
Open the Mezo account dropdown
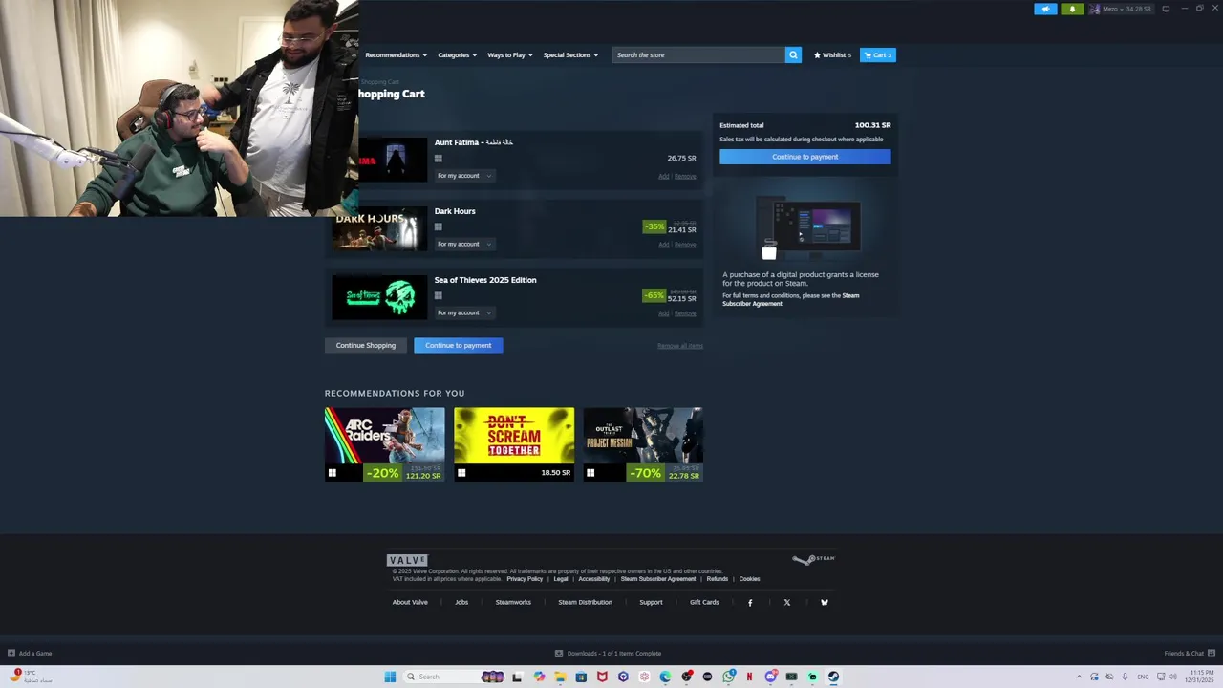1120,9
